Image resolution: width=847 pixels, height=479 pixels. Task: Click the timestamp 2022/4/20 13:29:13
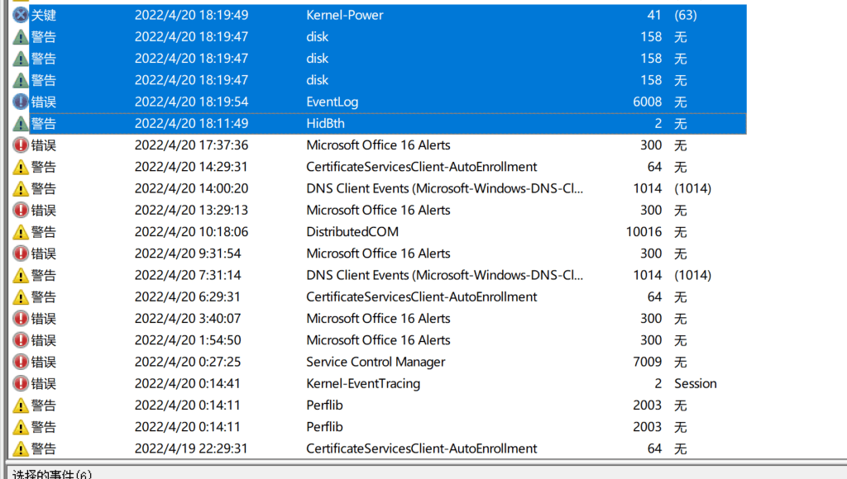[191, 211]
